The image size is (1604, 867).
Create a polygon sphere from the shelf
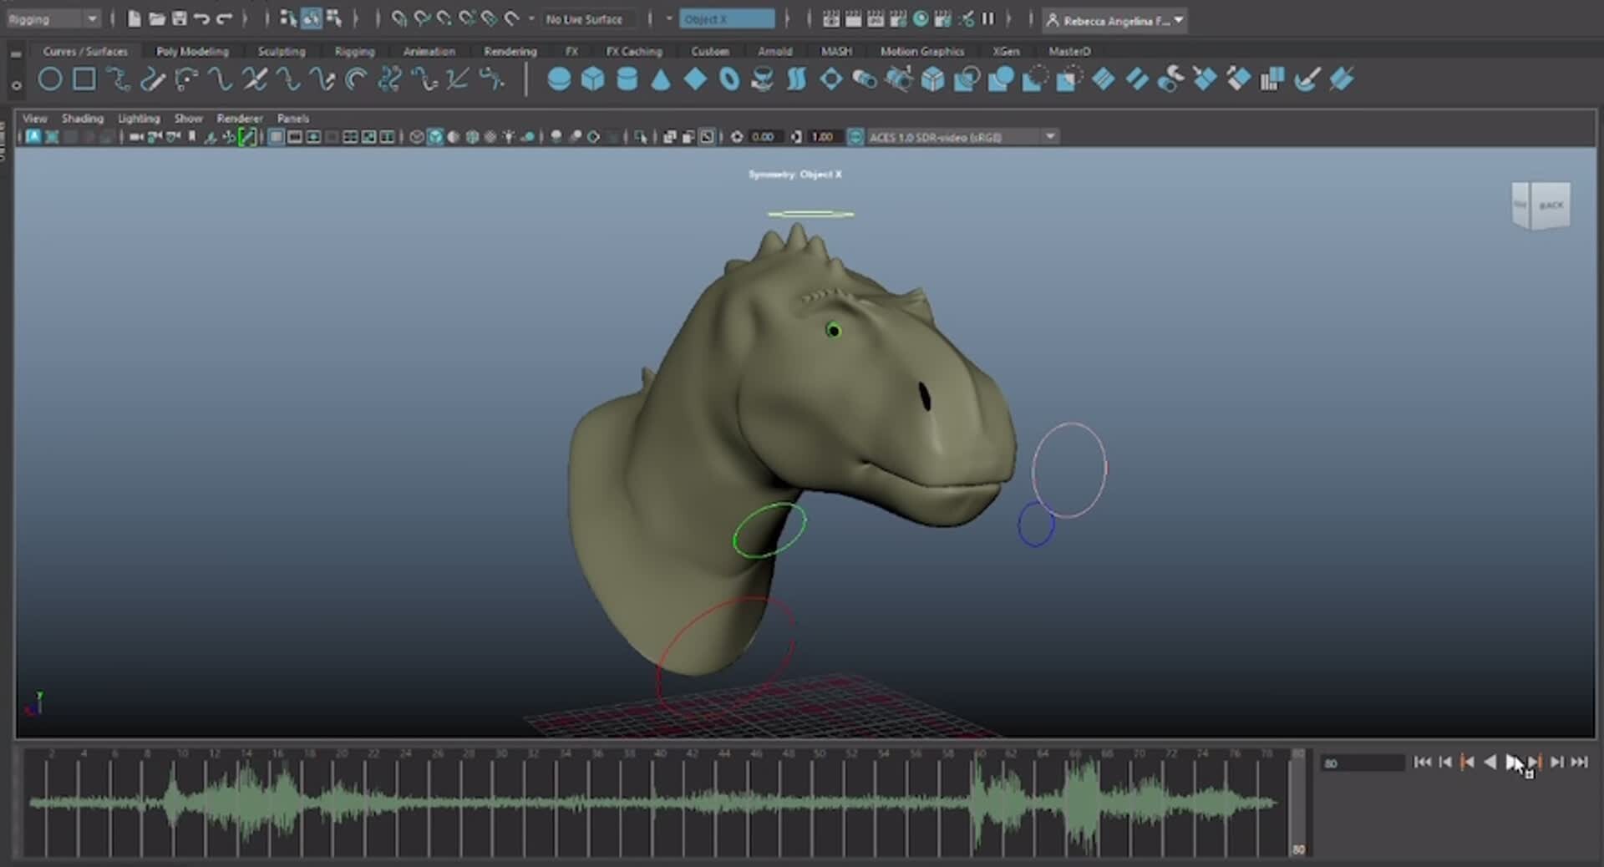pyautogui.click(x=560, y=79)
